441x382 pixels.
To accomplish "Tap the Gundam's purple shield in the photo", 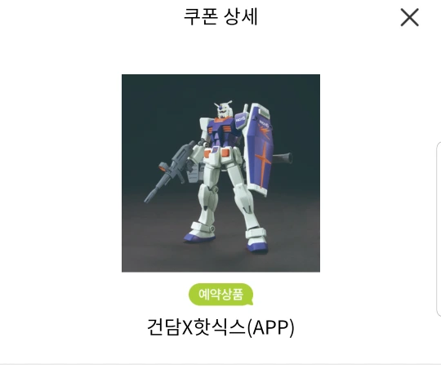I will pyautogui.click(x=258, y=149).
